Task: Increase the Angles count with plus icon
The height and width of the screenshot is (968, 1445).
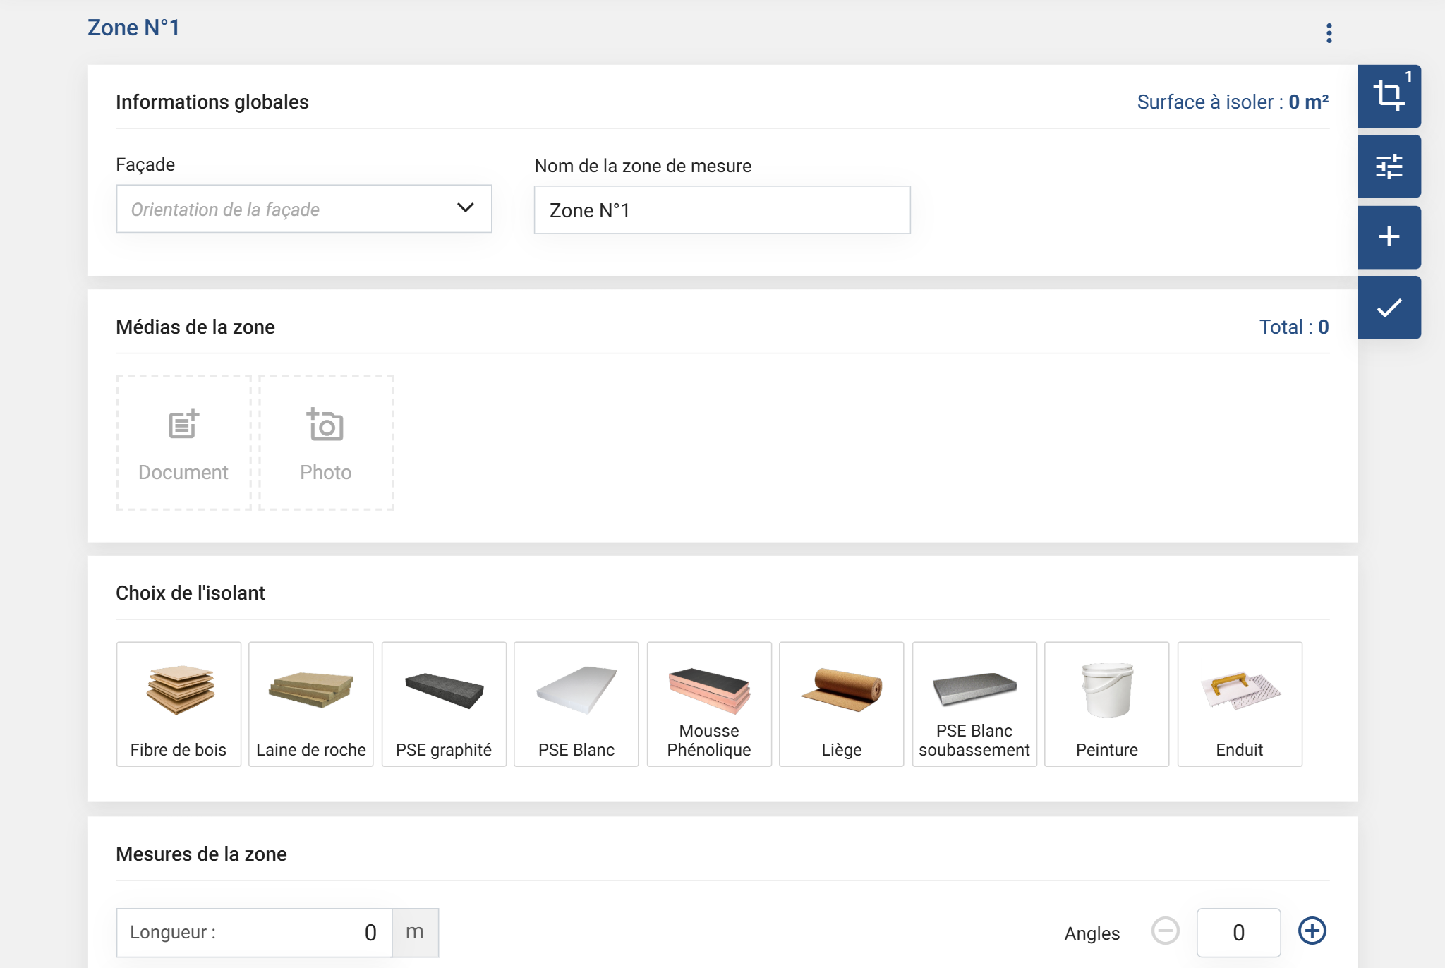Action: tap(1312, 931)
